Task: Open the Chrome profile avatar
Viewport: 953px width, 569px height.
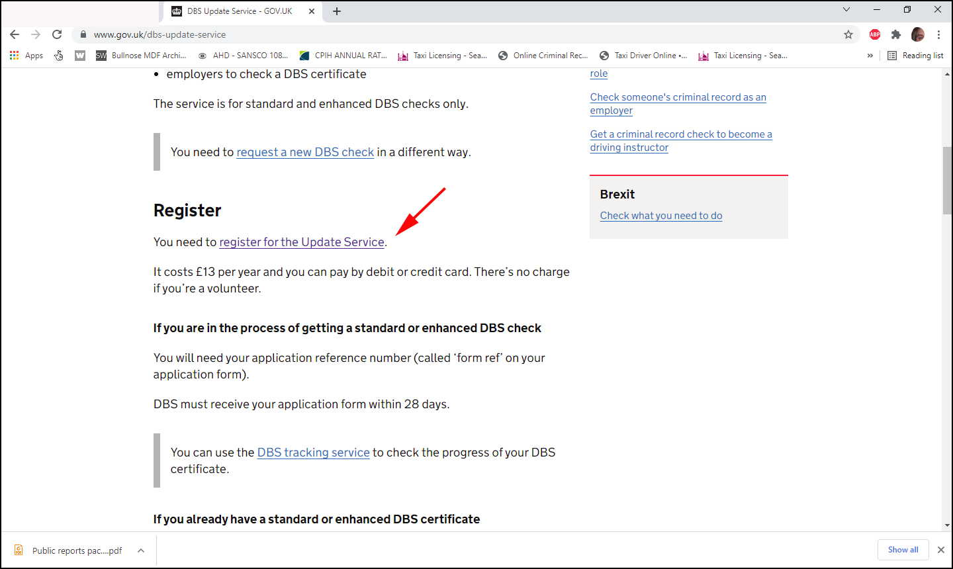Action: (x=917, y=34)
